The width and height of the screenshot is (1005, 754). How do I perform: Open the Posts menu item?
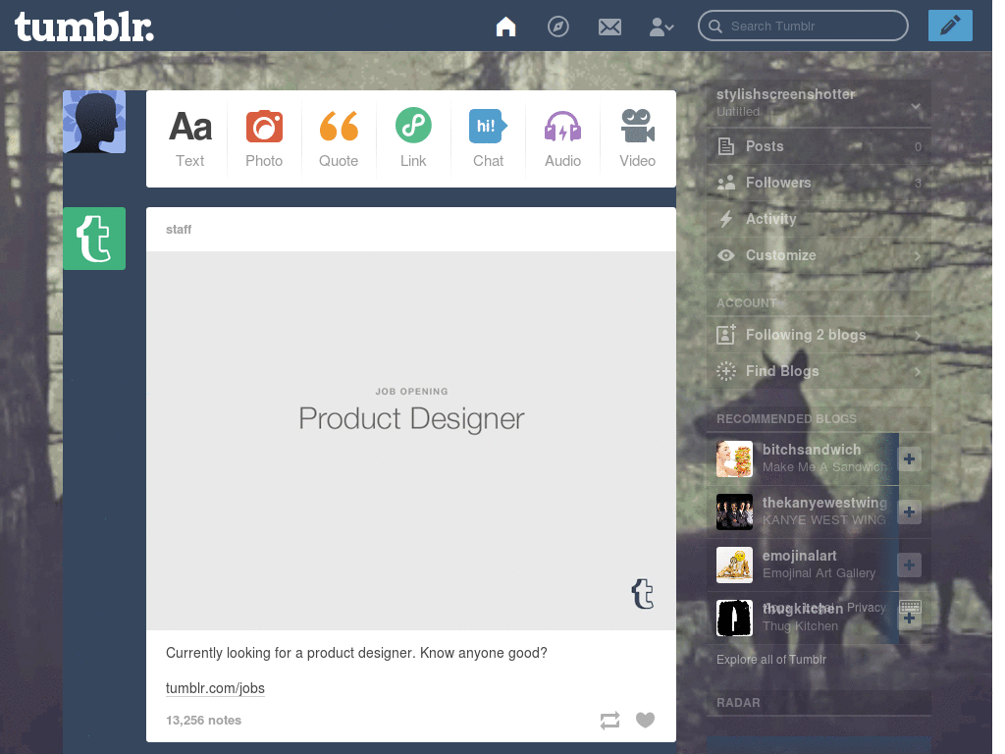point(820,146)
